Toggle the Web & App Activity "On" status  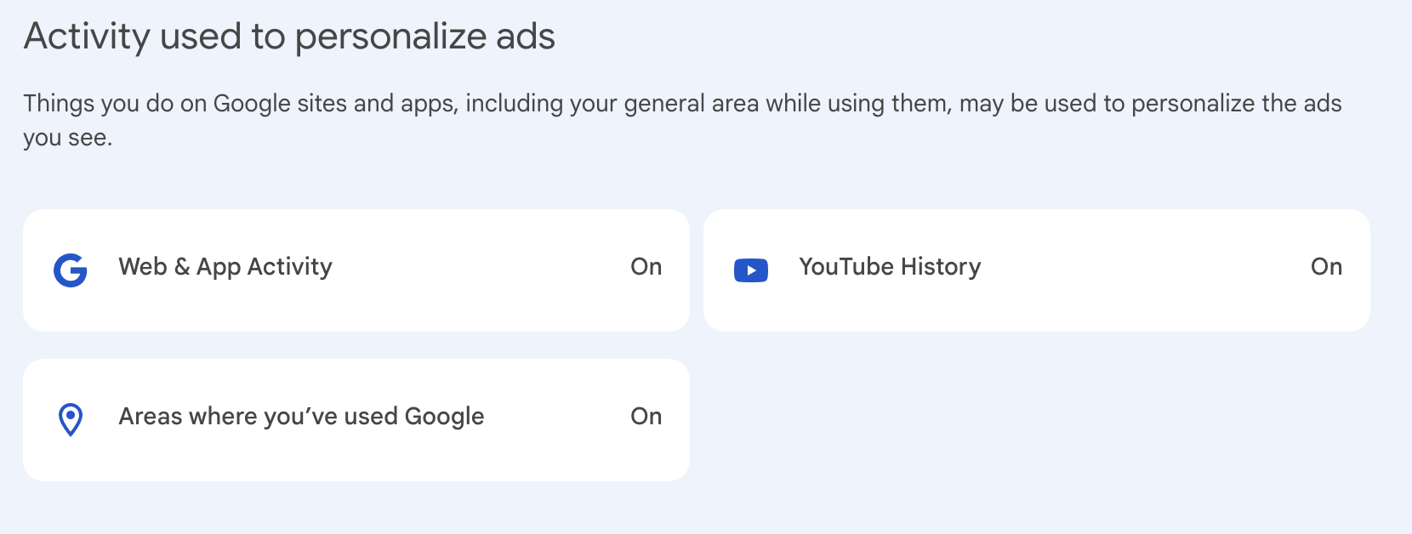[x=646, y=267]
